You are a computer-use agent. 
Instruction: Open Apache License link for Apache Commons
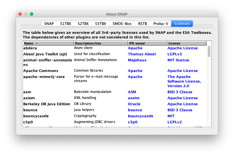click(x=182, y=71)
